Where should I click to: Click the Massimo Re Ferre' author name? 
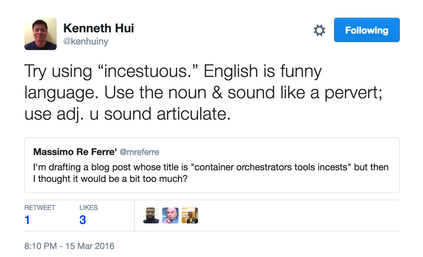(x=75, y=152)
